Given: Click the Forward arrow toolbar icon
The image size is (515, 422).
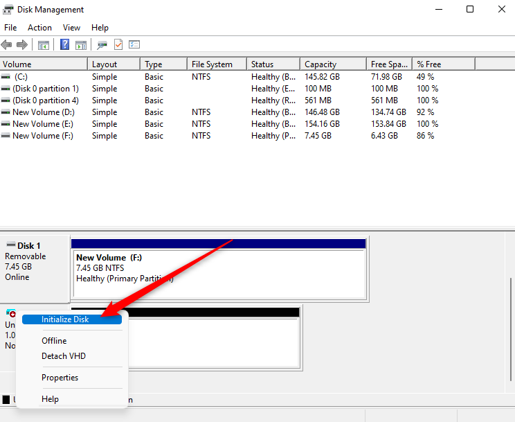Looking at the screenshot, I should coord(21,44).
